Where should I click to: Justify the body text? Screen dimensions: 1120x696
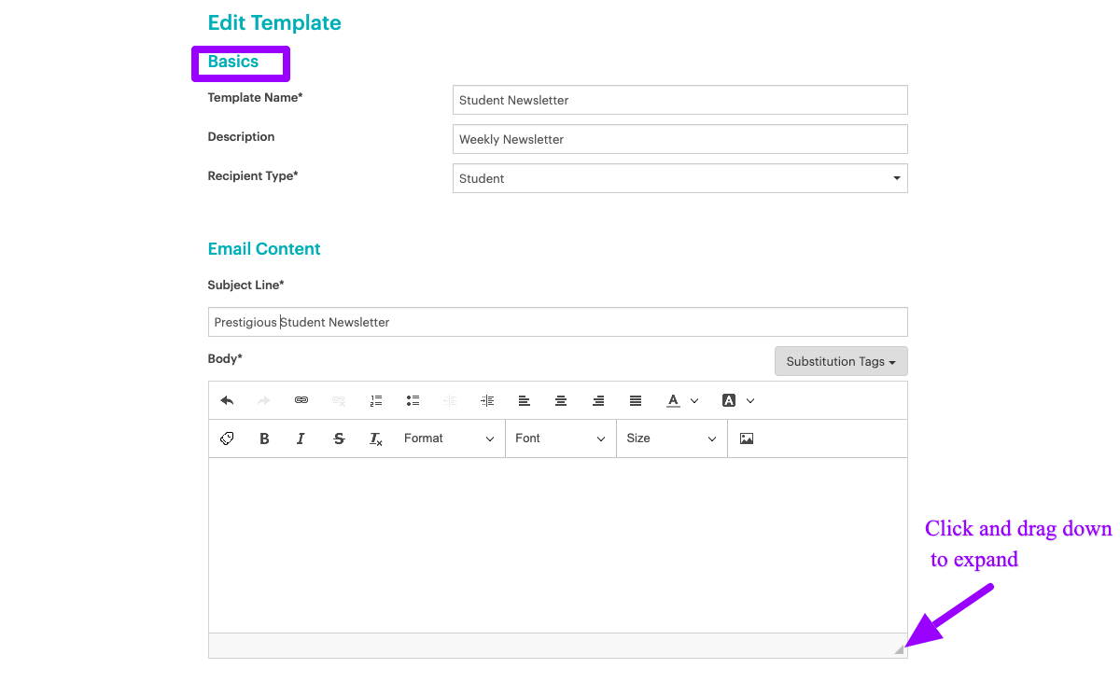(636, 400)
